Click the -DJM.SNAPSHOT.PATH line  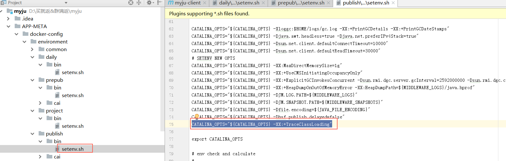pyautogui.click(x=287, y=102)
